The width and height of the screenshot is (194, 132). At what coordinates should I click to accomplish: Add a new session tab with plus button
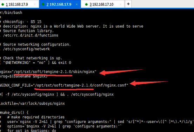[128, 4]
